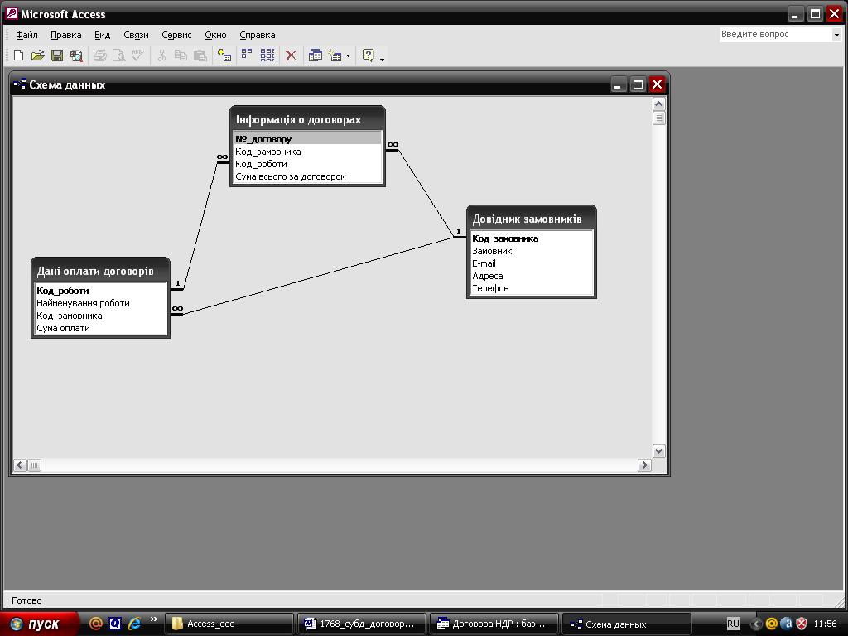Open the Сервис menu
848x636 pixels.
tap(176, 35)
